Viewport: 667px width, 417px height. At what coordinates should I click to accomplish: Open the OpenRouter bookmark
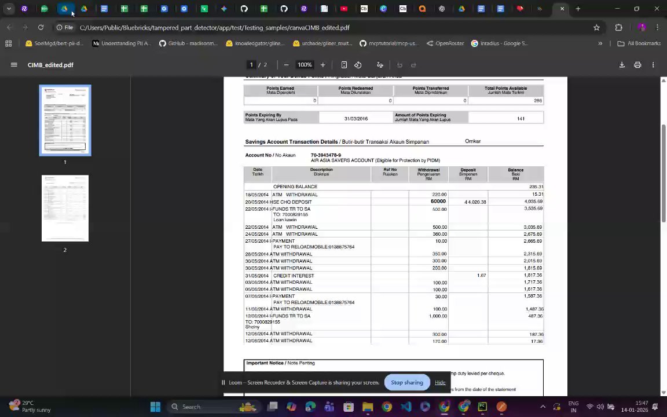pos(445,43)
